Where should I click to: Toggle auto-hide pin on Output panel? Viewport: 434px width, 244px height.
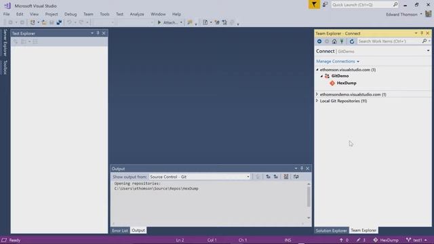coord(302,169)
